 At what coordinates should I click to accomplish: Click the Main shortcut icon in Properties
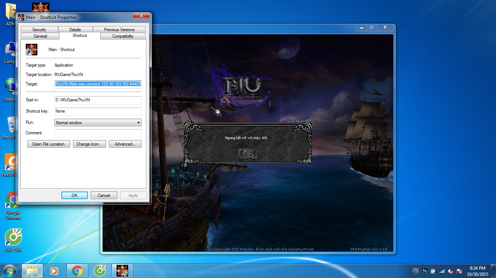click(32, 50)
